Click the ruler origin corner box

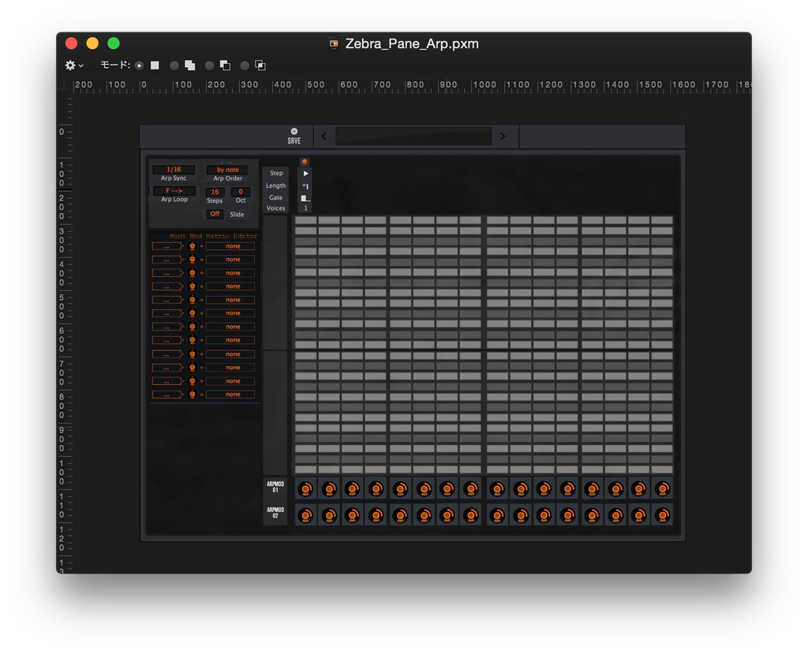(x=65, y=85)
